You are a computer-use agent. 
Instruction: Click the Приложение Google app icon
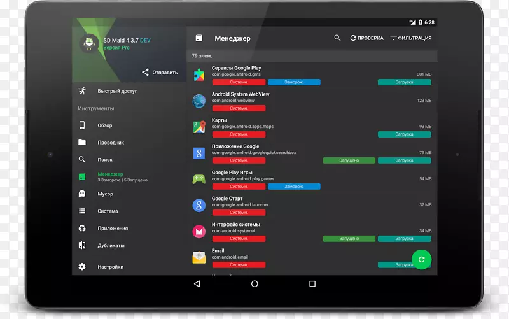click(x=199, y=153)
